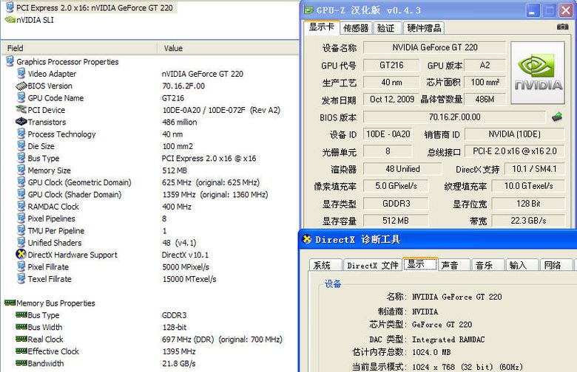
Task: Select the GPU Clock (Shader Domain) row
Action: pyautogui.click(x=149, y=194)
